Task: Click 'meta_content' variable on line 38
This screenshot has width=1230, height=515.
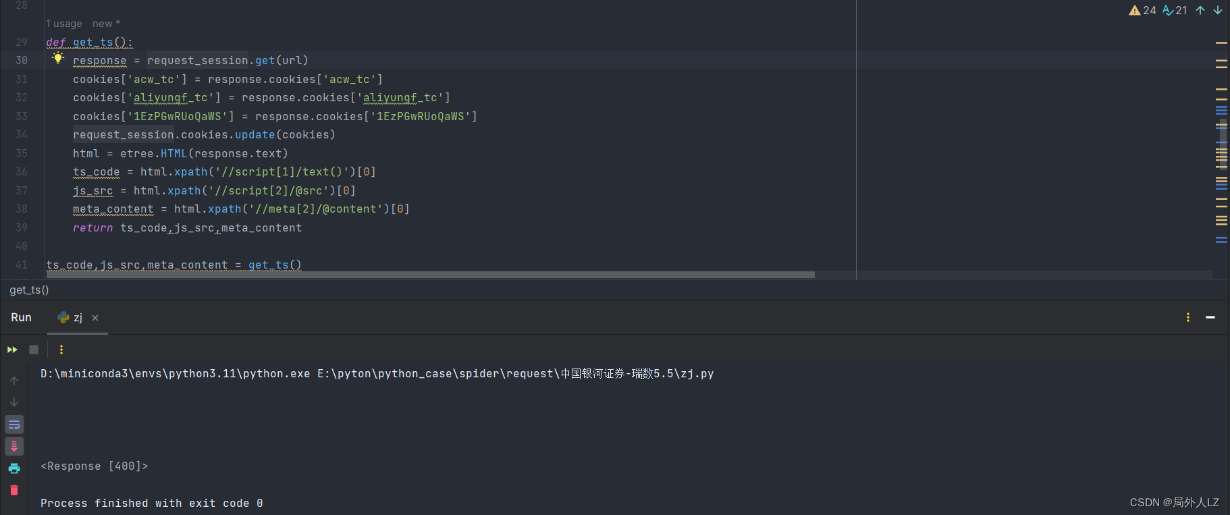Action: [113, 209]
